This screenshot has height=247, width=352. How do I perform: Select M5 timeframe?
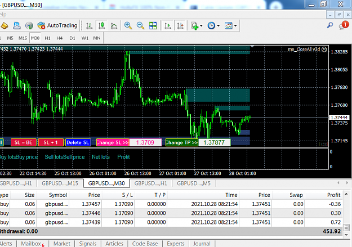click(x=10, y=38)
